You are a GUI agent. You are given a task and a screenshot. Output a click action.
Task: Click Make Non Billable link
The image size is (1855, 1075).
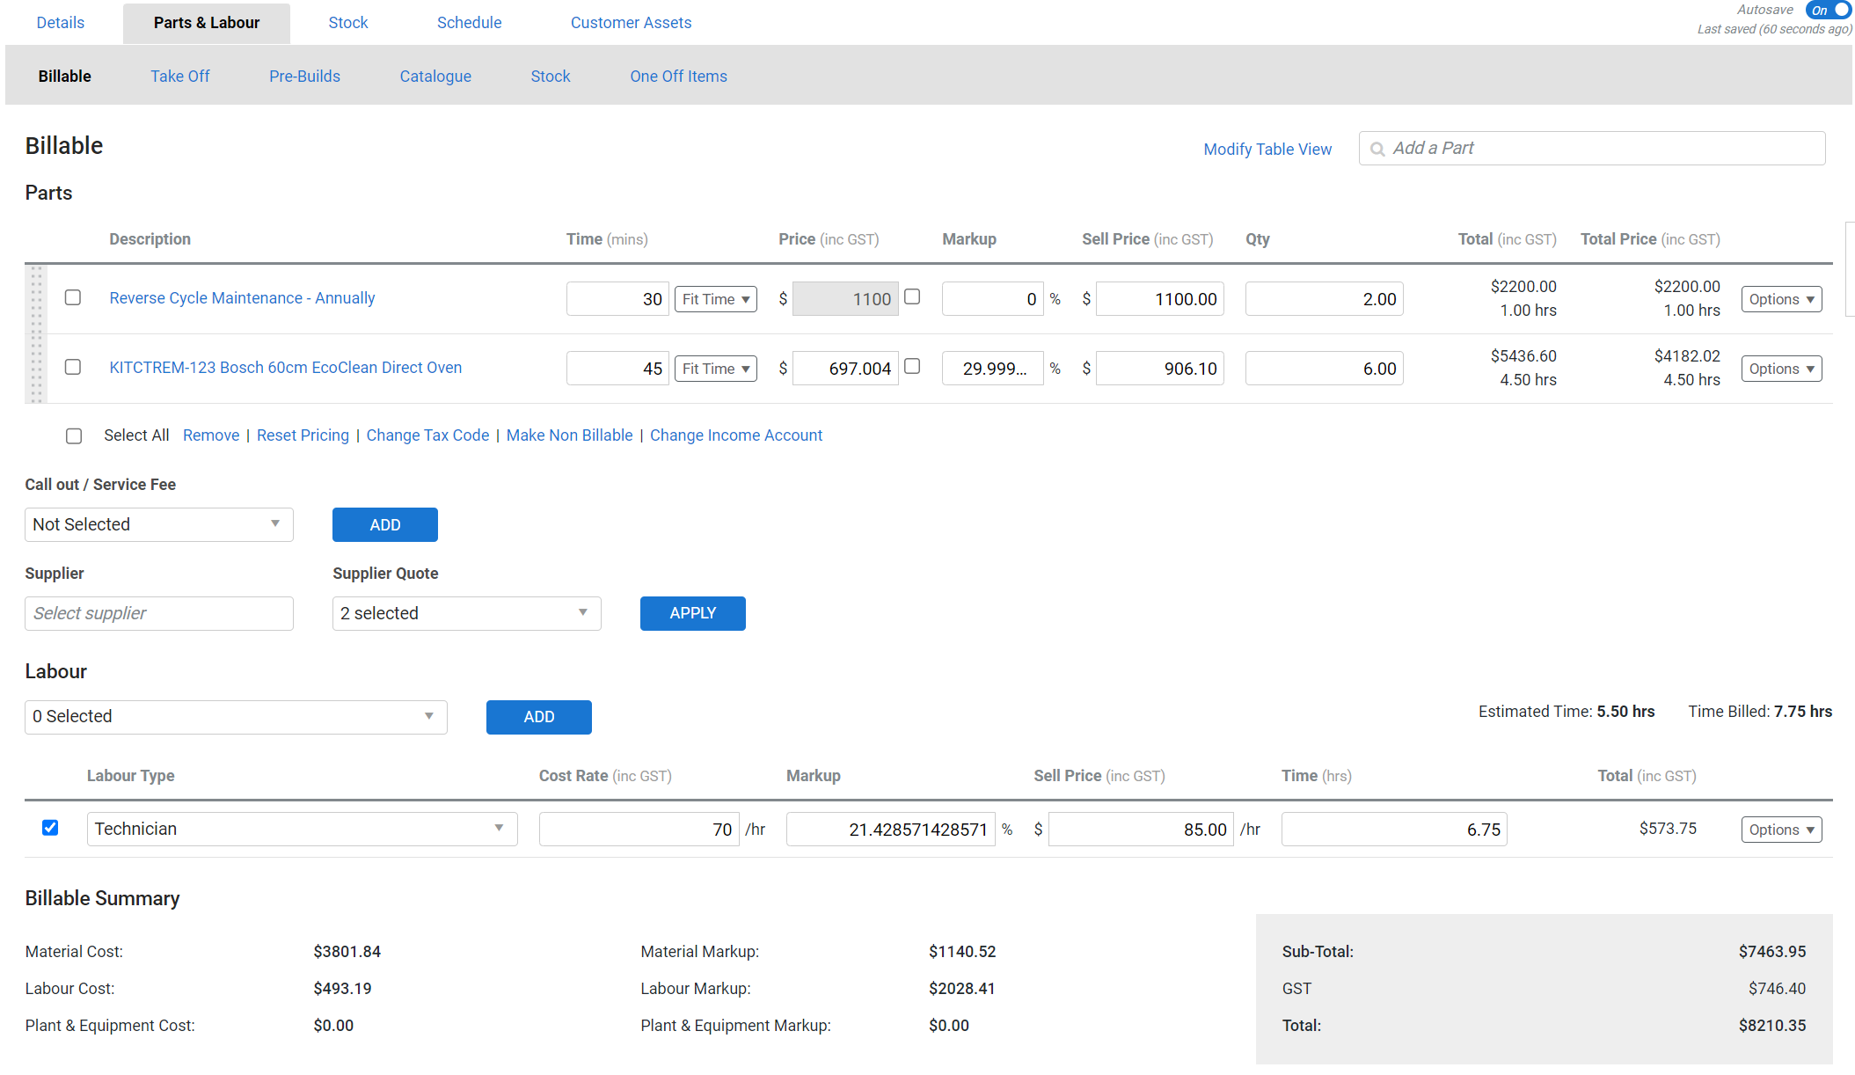(570, 435)
